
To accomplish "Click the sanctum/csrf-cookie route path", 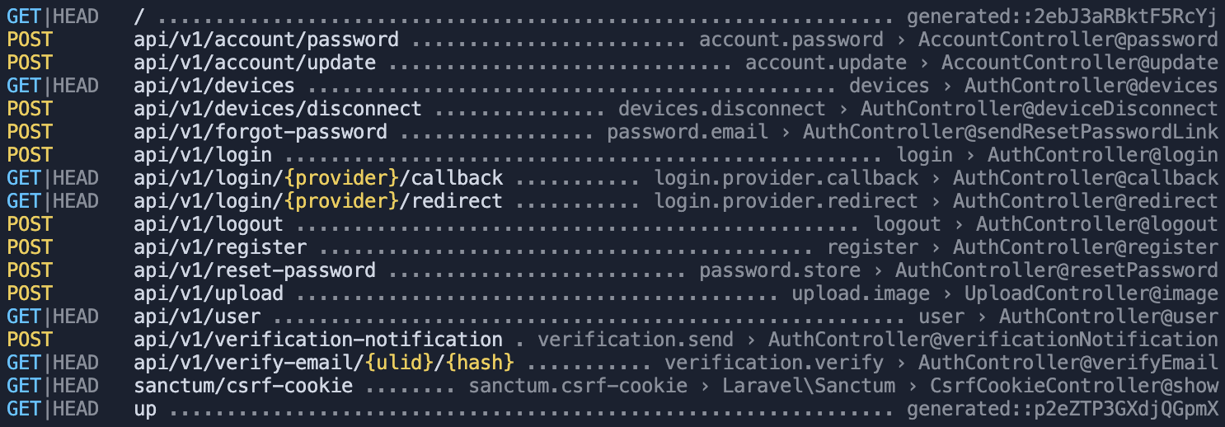I will 243,386.
